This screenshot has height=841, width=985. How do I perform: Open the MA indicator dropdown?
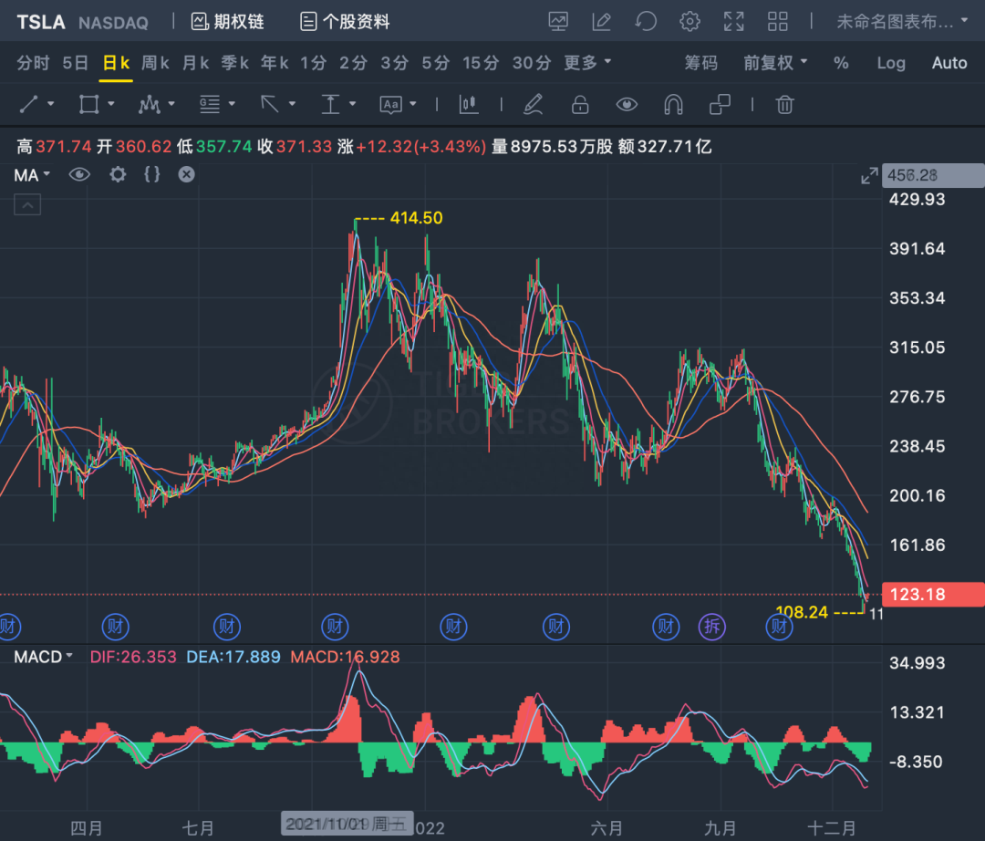[x=32, y=175]
